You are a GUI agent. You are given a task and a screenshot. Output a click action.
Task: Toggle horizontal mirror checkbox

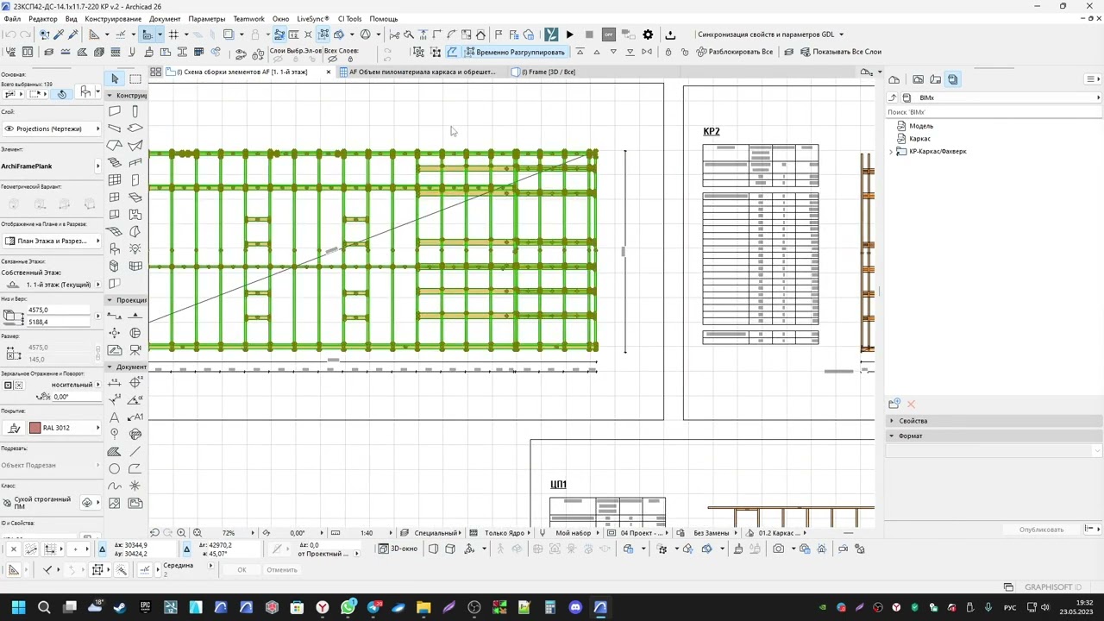(7, 385)
